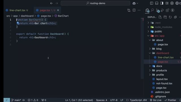Switch to the line-chart.tsx tab
Viewport: 181px width, 102px height.
17,10
